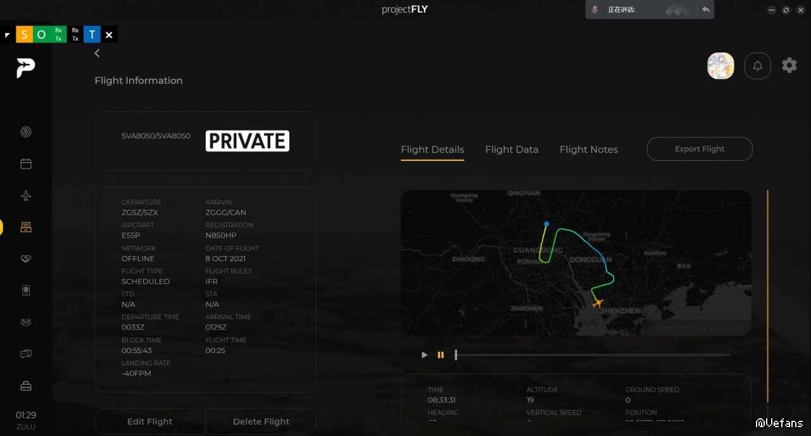Open the chat messages sidebar icon

click(x=26, y=354)
